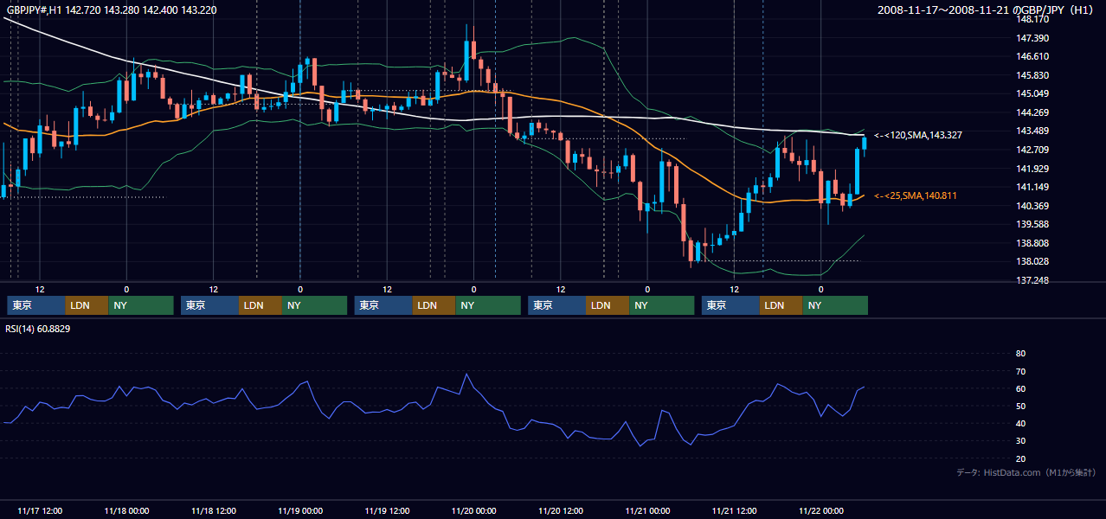Click the 138.808 price axis label
Image resolution: width=1106 pixels, height=519 pixels.
click(1032, 243)
